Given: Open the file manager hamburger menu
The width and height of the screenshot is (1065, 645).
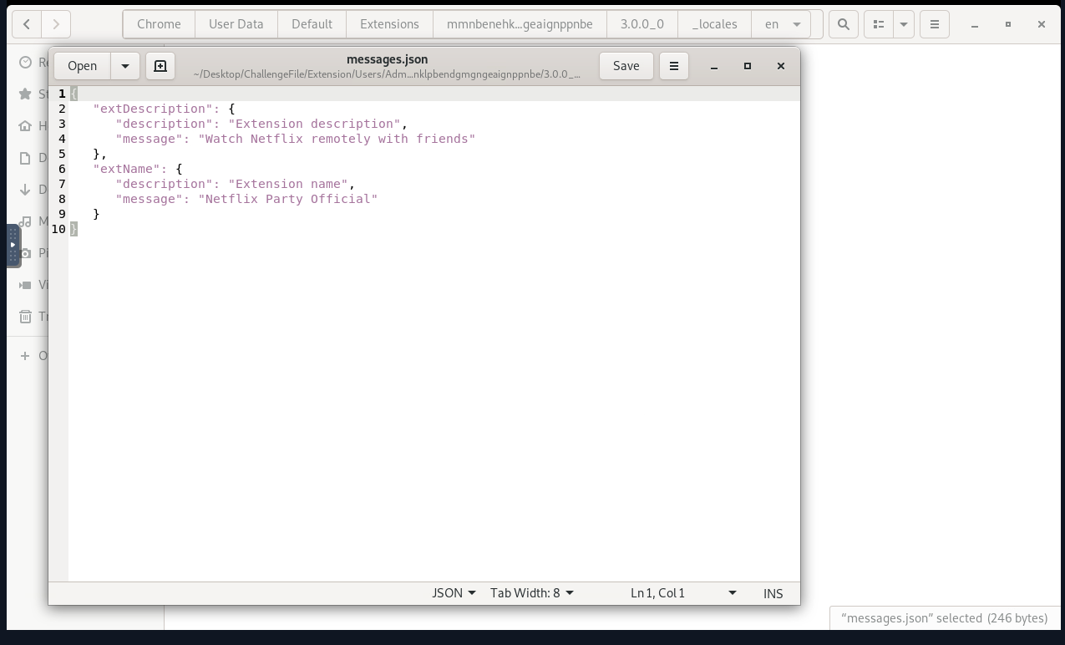Looking at the screenshot, I should tap(935, 24).
